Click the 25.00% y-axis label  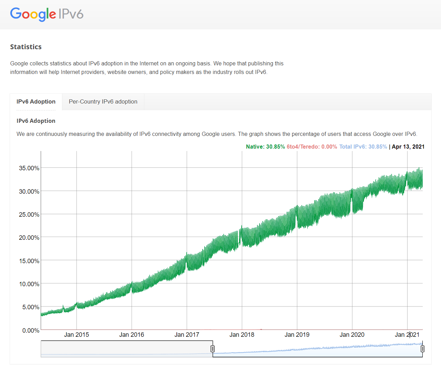[x=29, y=215]
